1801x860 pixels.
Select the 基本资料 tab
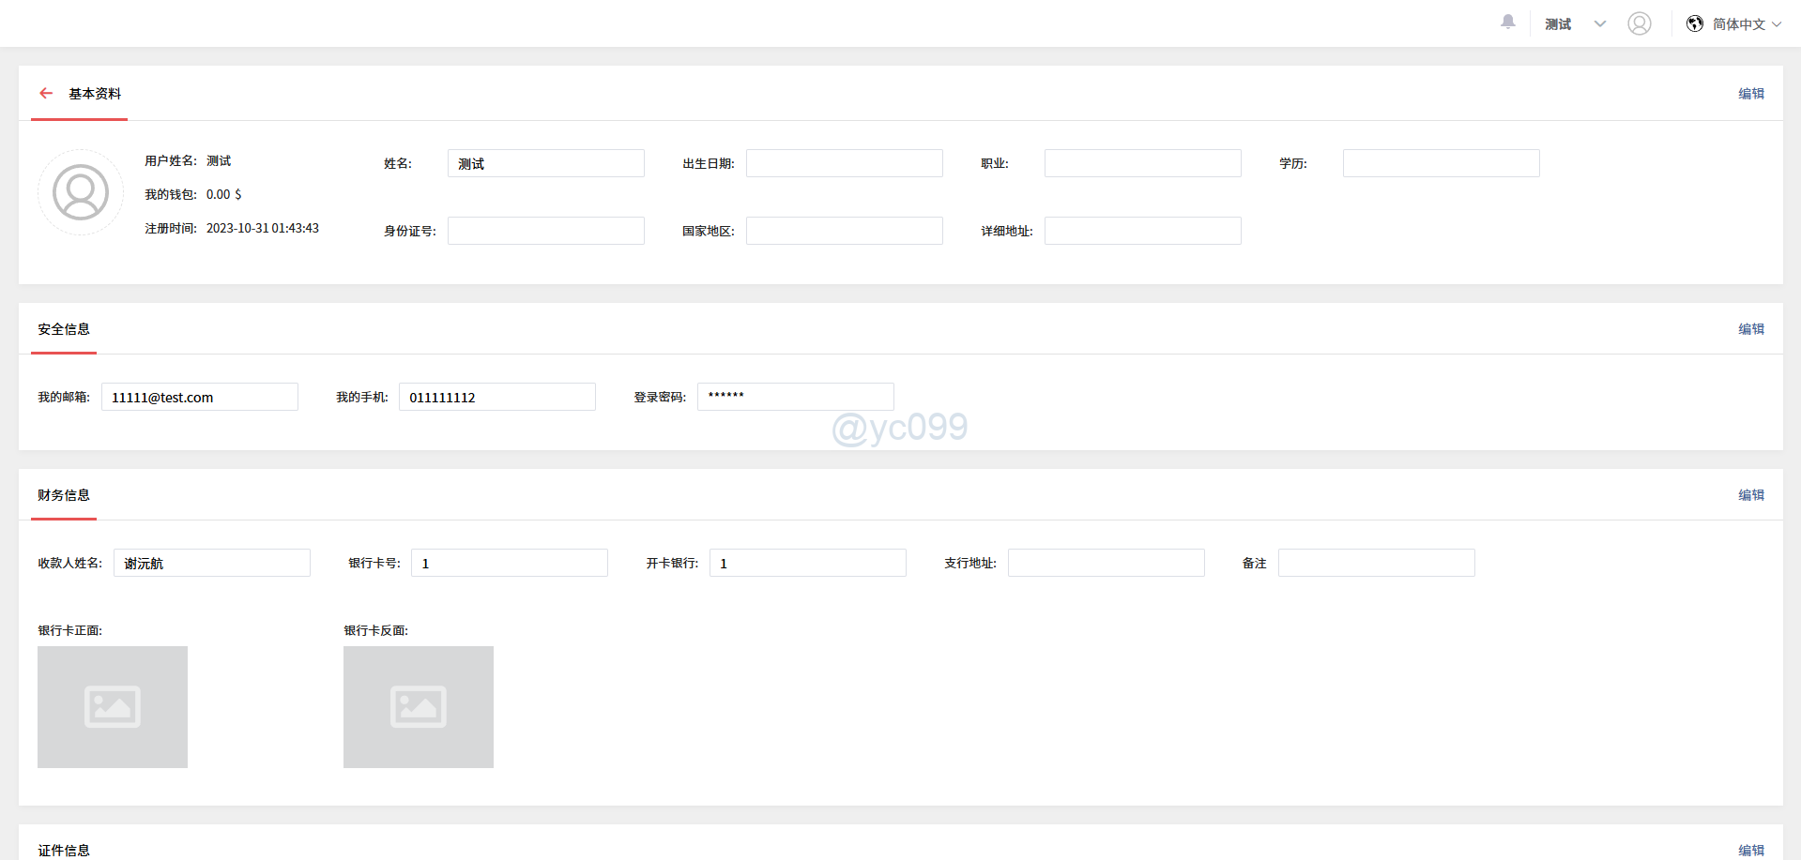click(96, 94)
